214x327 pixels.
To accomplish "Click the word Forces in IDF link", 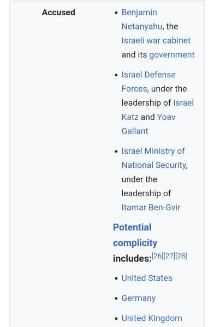I will [x=134, y=89].
